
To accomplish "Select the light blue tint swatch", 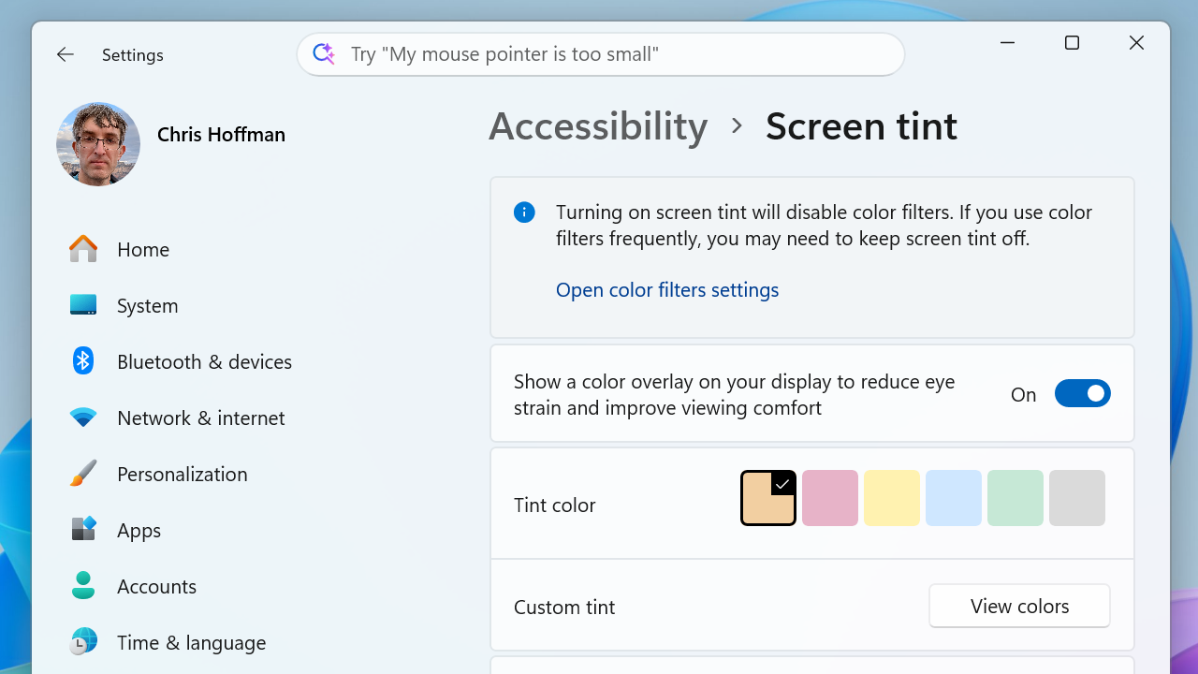I will click(954, 498).
